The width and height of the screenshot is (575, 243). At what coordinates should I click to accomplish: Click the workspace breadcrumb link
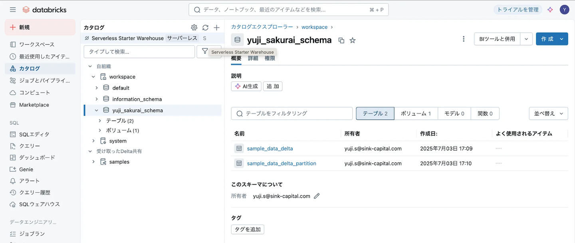(x=314, y=27)
